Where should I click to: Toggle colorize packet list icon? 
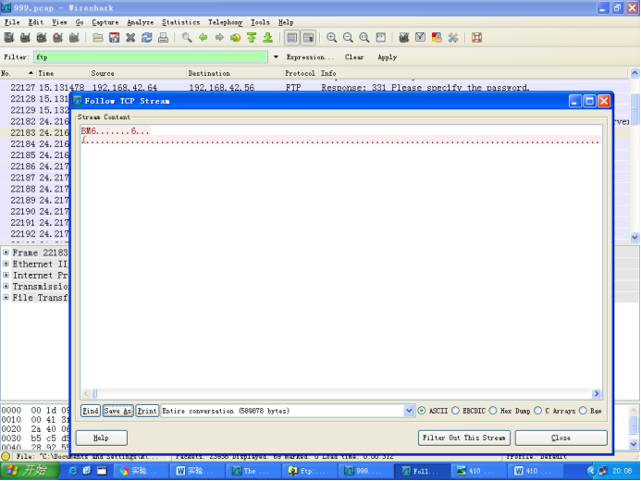[x=292, y=38]
